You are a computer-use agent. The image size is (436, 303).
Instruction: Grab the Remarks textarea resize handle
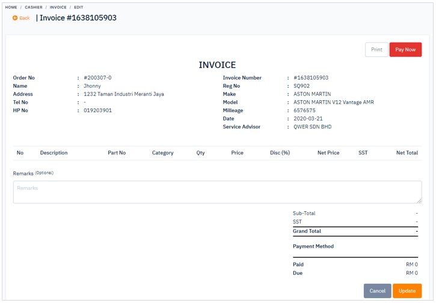pyautogui.click(x=419, y=201)
